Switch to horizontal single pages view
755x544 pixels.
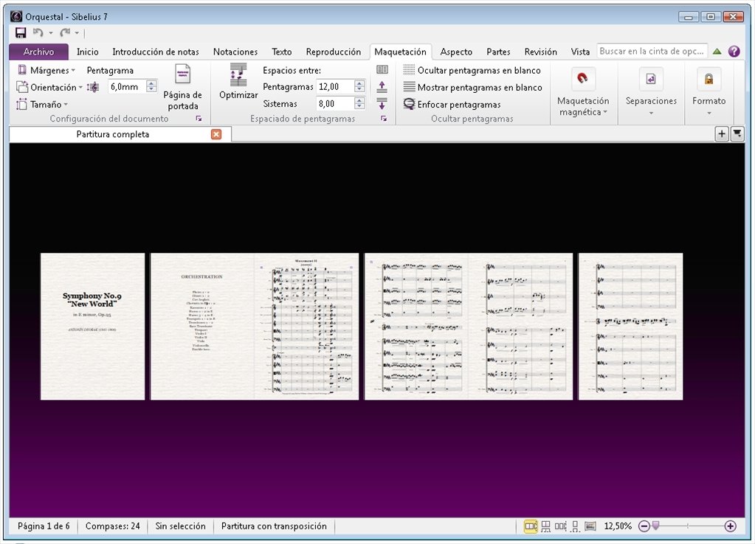pyautogui.click(x=560, y=526)
